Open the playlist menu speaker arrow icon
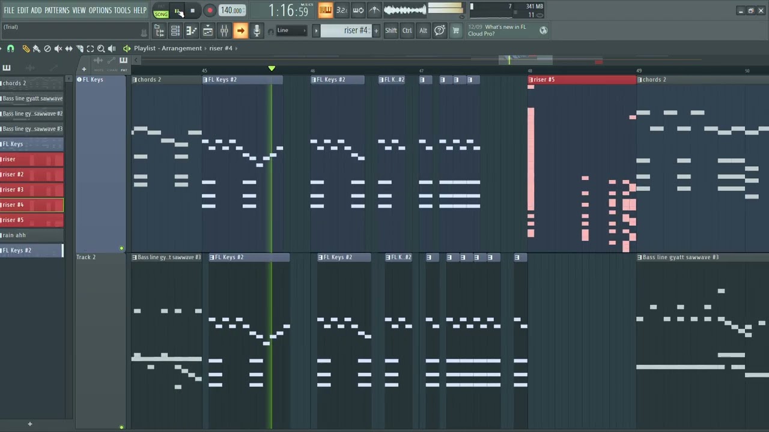The width and height of the screenshot is (769, 432). click(x=127, y=49)
